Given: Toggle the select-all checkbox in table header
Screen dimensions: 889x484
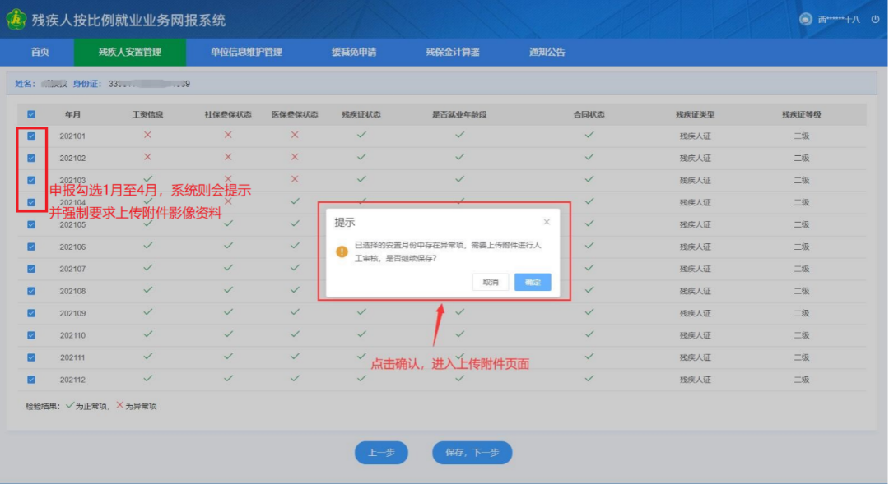Looking at the screenshot, I should 31,114.
